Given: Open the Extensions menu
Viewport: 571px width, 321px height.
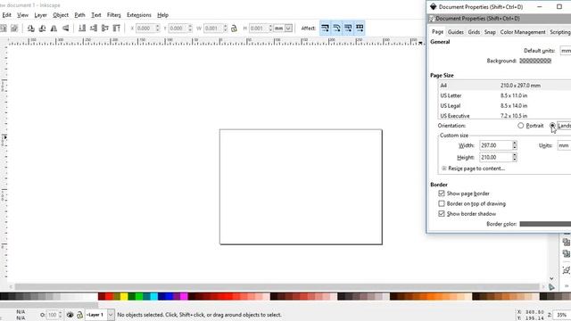Looking at the screenshot, I should (139, 15).
